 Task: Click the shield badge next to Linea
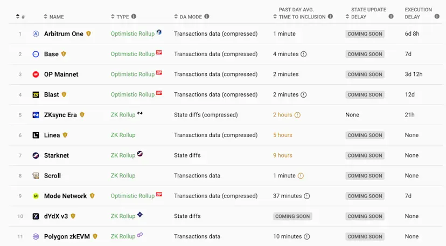tap(65, 135)
